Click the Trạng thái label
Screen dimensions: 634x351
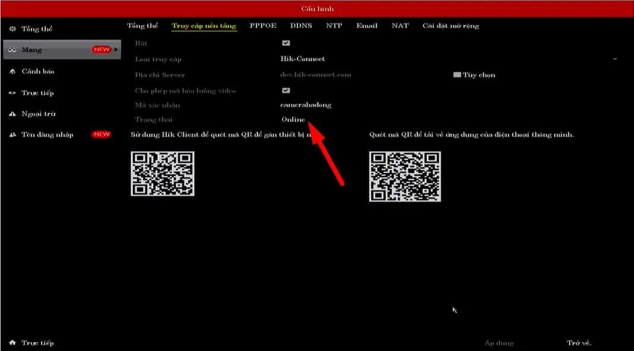[154, 120]
